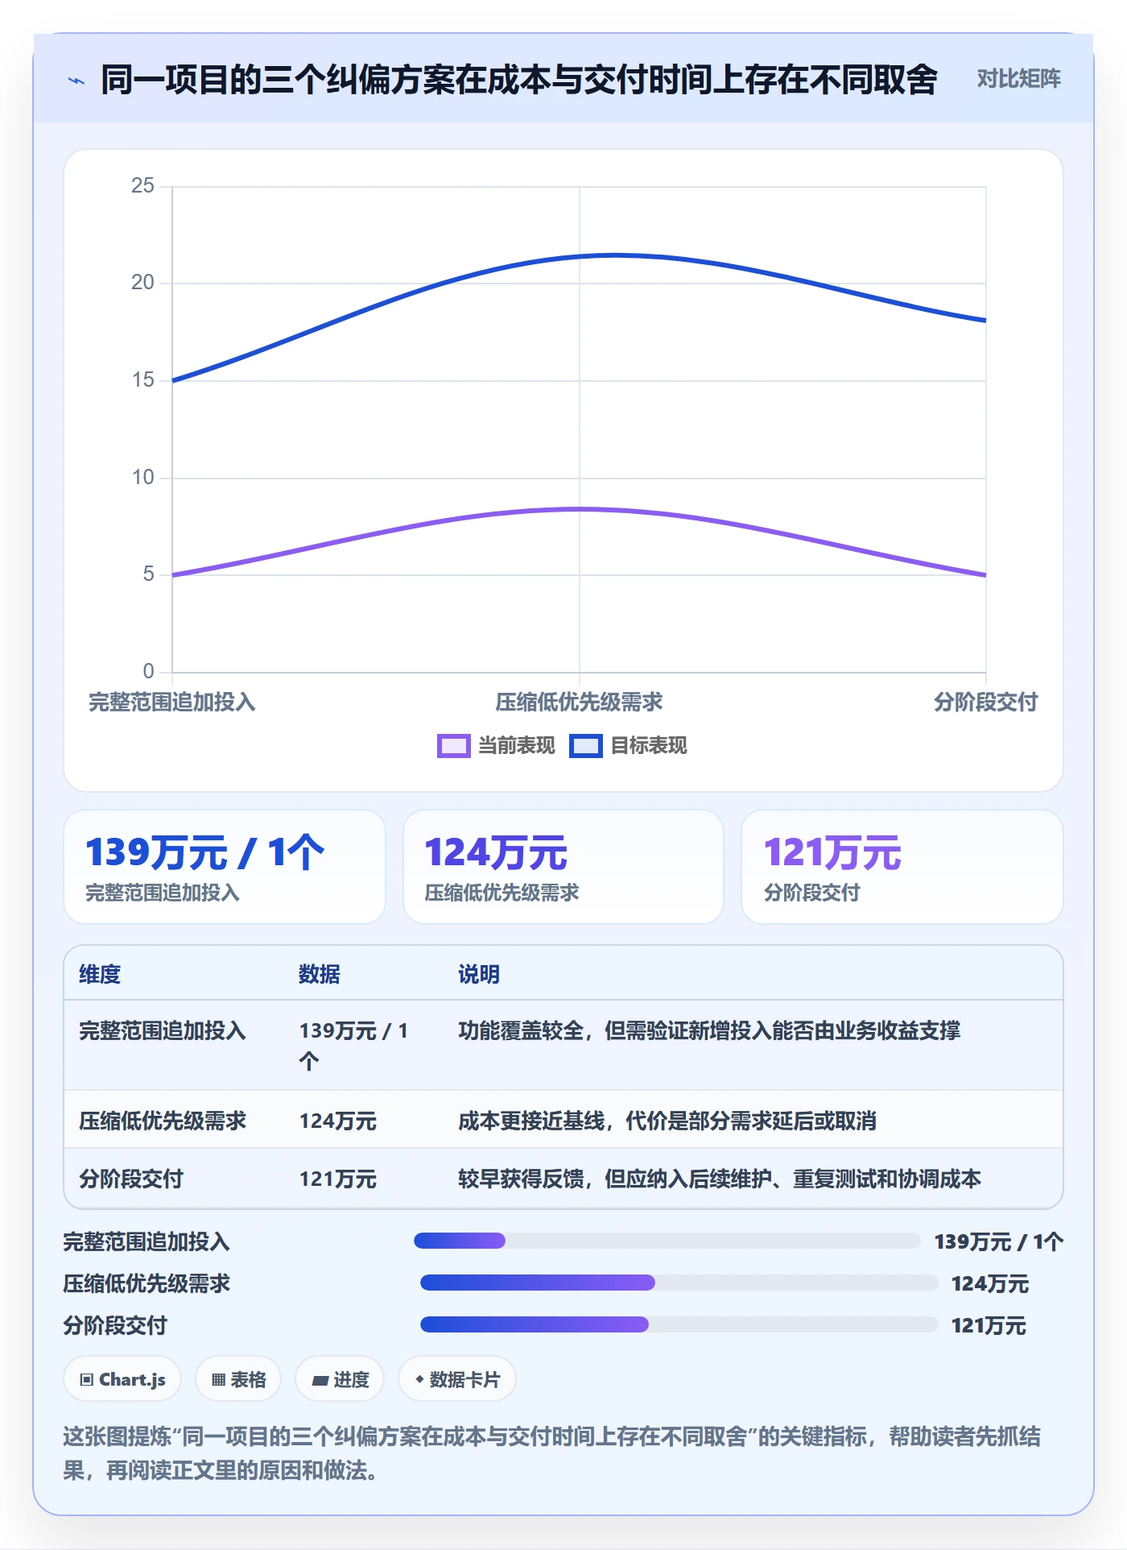Click the chart title heading text

pos(519,80)
